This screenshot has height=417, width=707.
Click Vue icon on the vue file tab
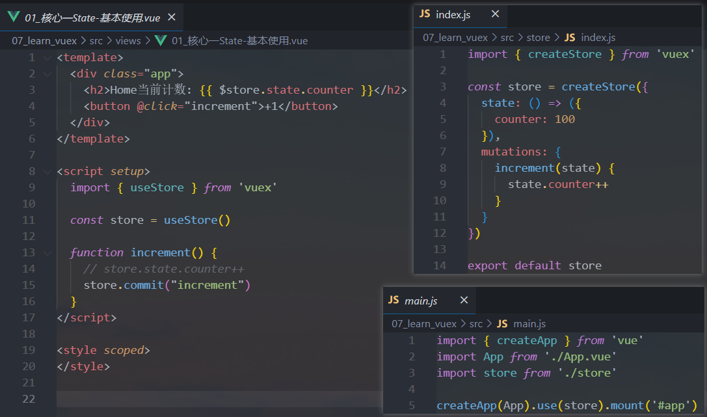point(14,17)
